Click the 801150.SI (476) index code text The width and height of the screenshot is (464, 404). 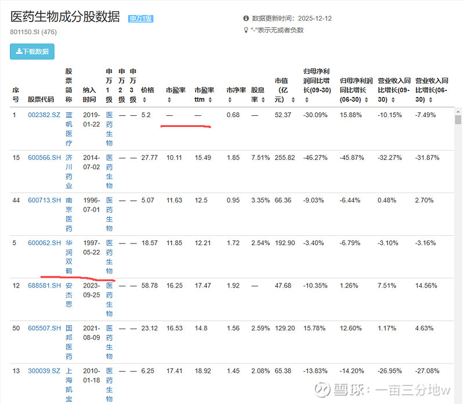click(34, 32)
